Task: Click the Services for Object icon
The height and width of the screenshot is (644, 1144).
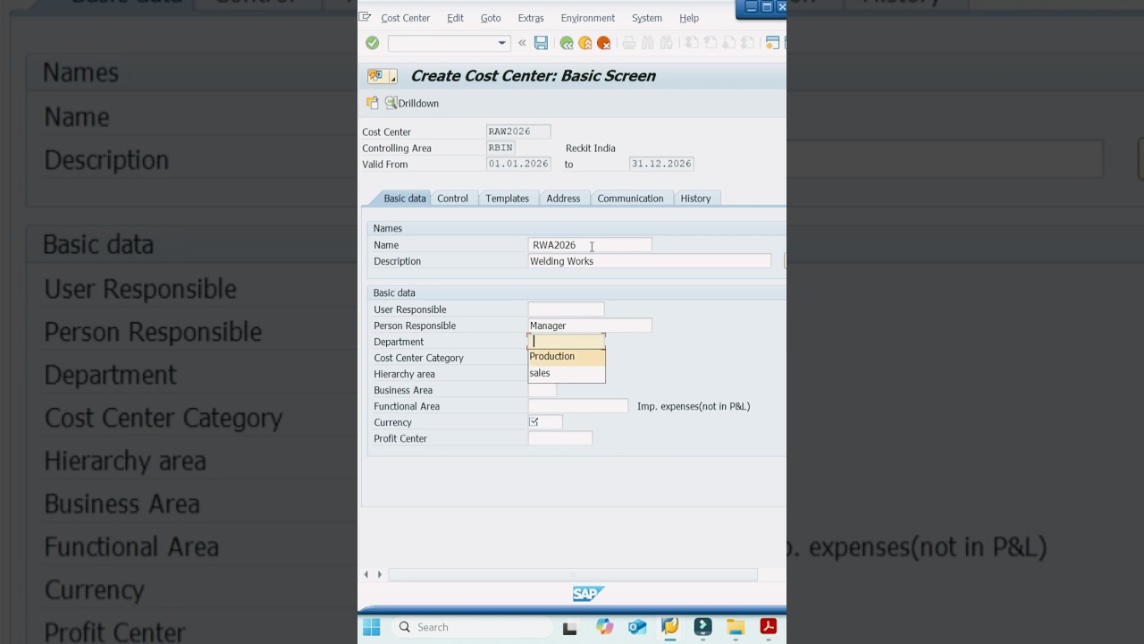Action: tap(376, 76)
